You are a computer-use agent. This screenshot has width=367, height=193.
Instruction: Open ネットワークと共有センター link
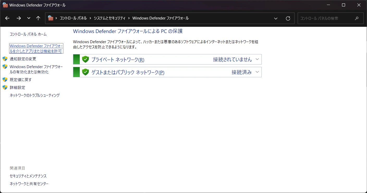(x=29, y=184)
